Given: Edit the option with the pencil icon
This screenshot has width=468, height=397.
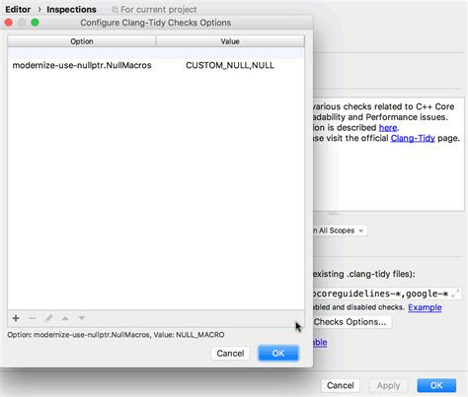Looking at the screenshot, I should click(48, 318).
